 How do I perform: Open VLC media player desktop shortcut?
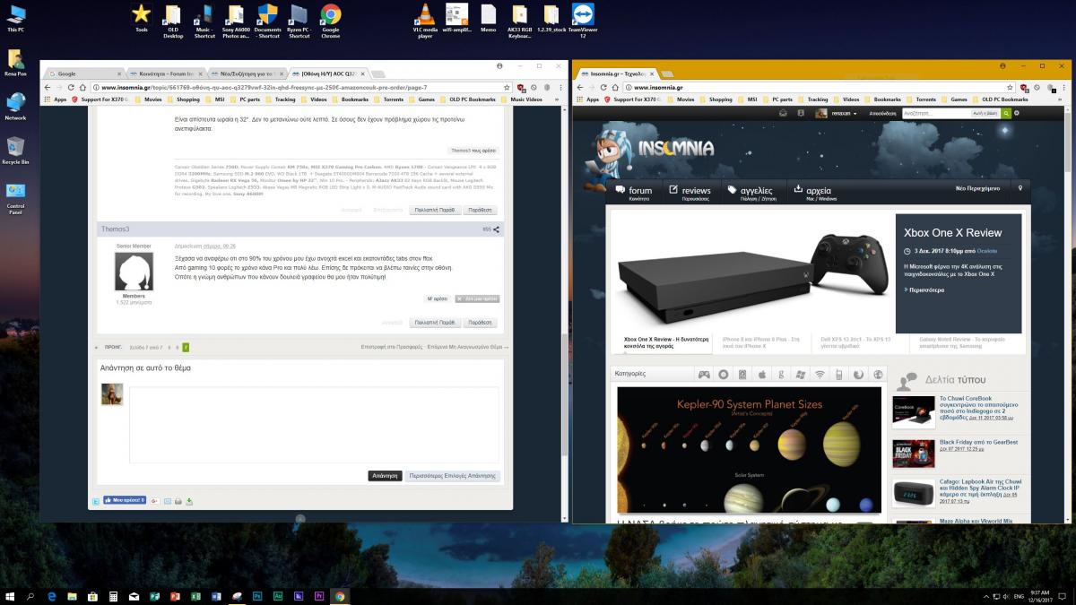(x=423, y=22)
